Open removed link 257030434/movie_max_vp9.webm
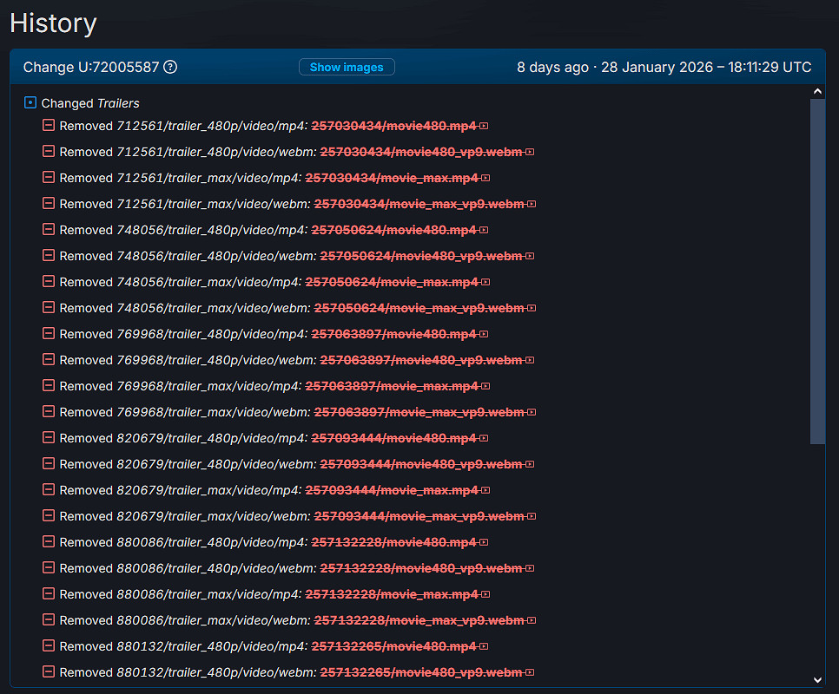The image size is (839, 694). (419, 204)
